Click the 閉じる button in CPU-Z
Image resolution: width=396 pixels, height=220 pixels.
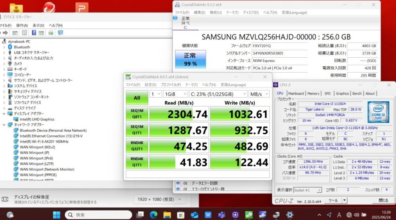(x=384, y=201)
